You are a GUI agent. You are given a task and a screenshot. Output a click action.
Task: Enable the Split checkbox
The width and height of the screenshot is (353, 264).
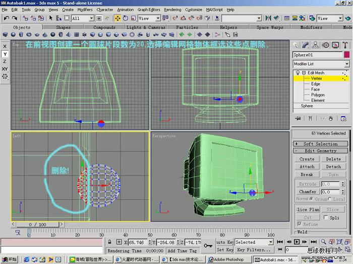click(326, 217)
